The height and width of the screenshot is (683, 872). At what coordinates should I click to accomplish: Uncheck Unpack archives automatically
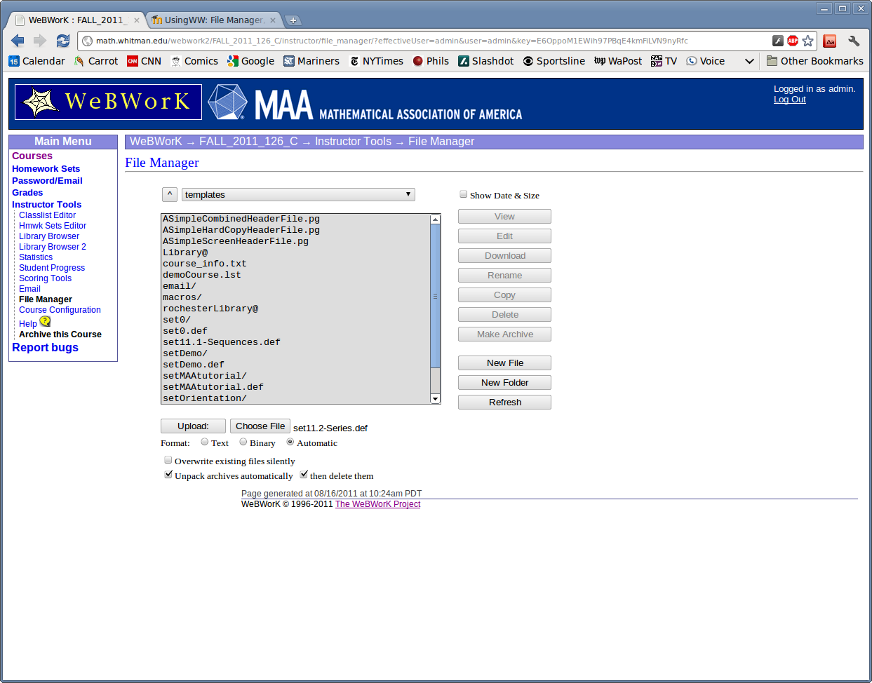(168, 475)
